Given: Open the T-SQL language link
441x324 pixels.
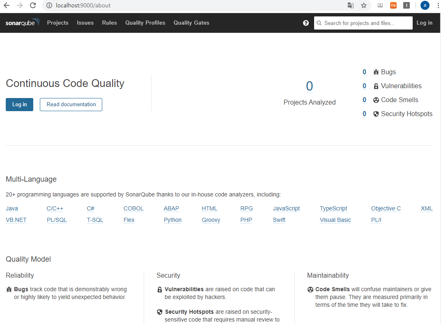Looking at the screenshot, I should [95, 220].
